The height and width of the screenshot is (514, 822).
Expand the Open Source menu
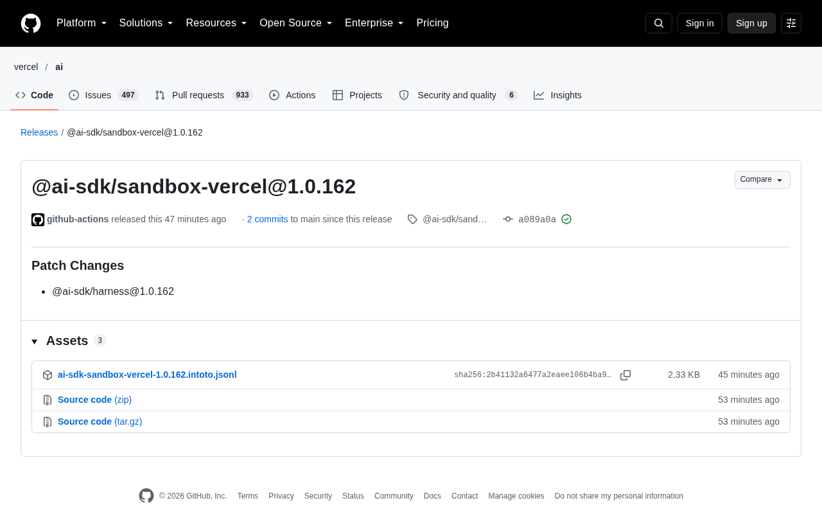coord(296,23)
